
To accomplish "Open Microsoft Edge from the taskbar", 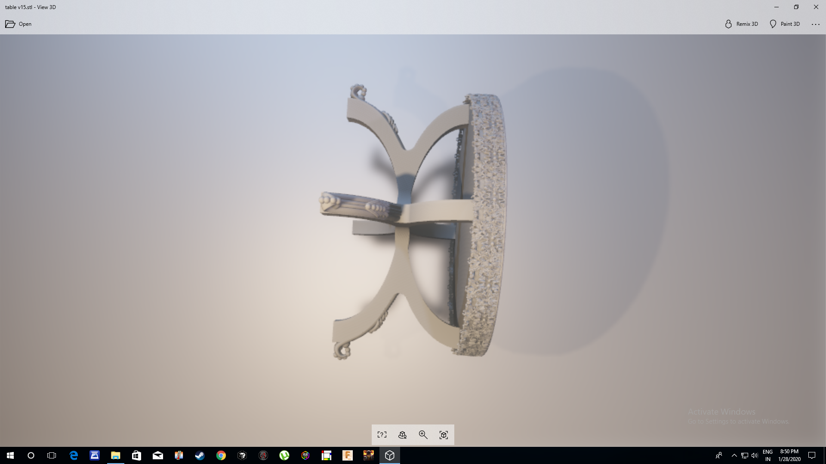I will click(74, 455).
